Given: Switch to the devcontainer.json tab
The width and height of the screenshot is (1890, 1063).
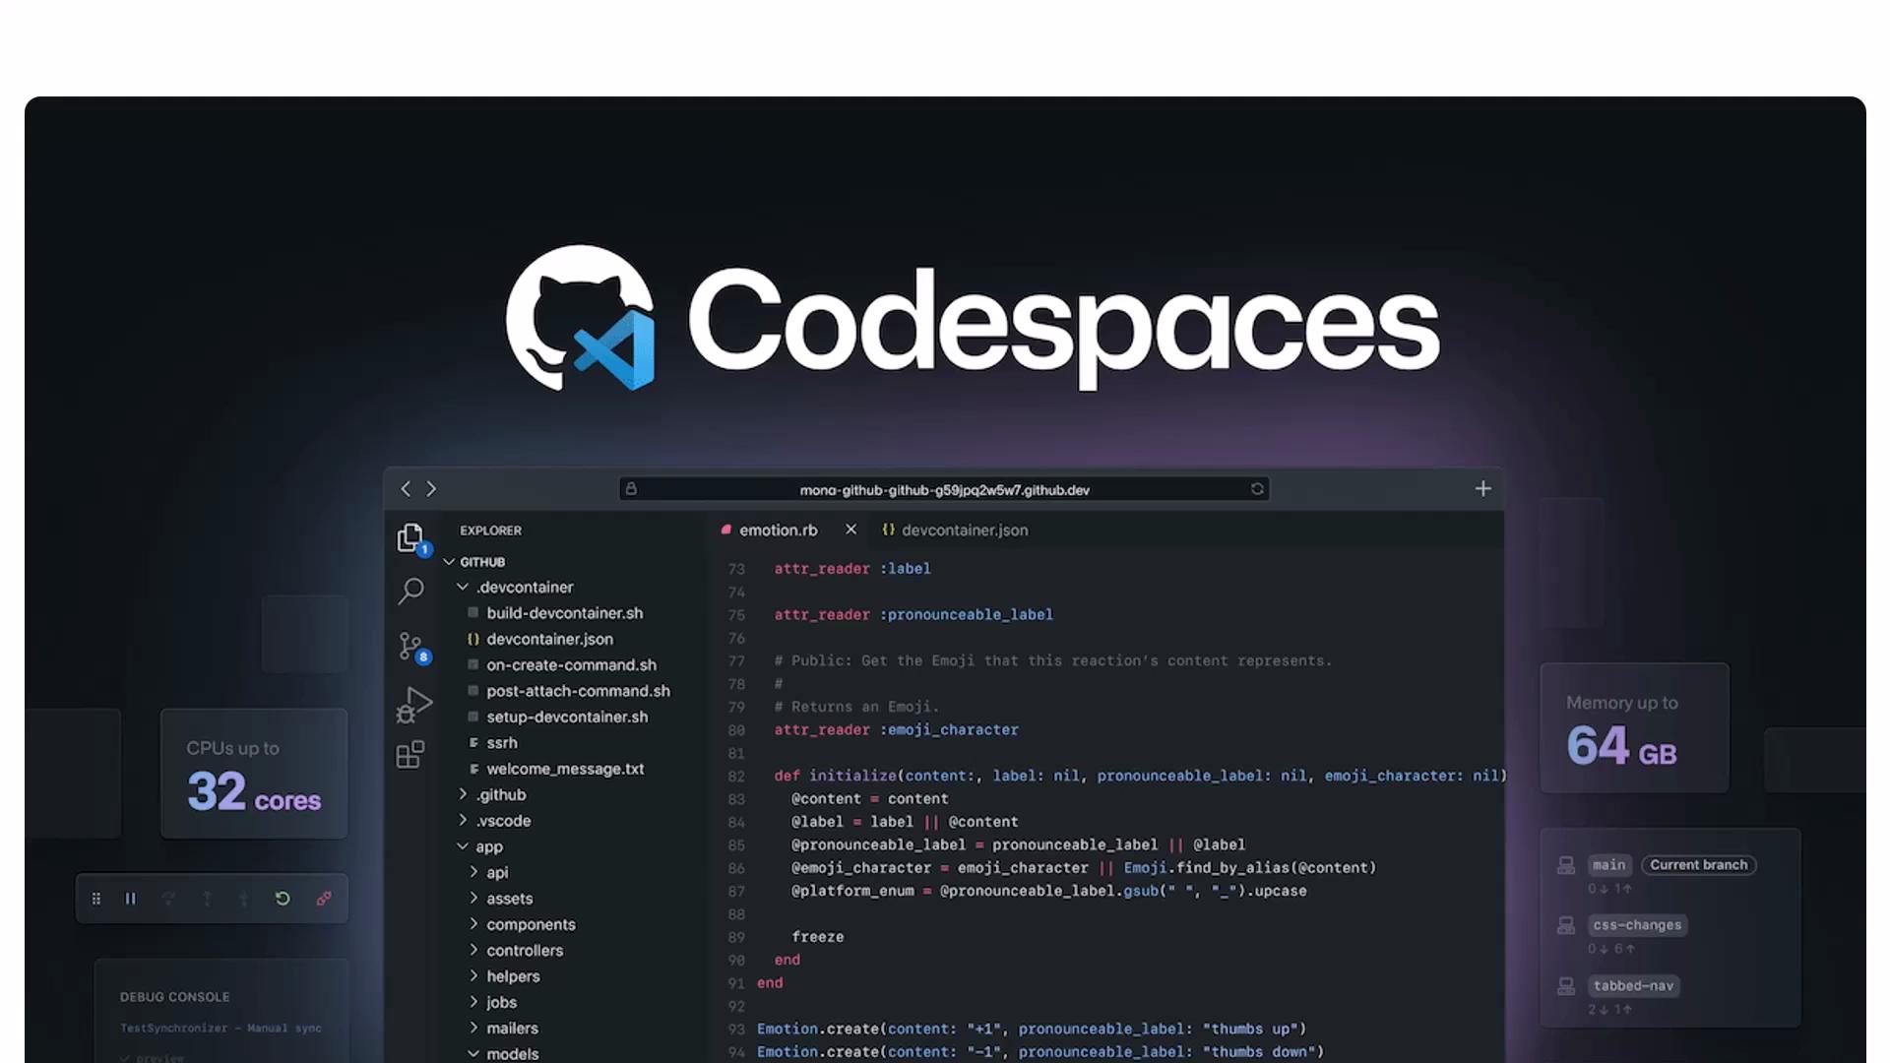Looking at the screenshot, I should tap(955, 530).
